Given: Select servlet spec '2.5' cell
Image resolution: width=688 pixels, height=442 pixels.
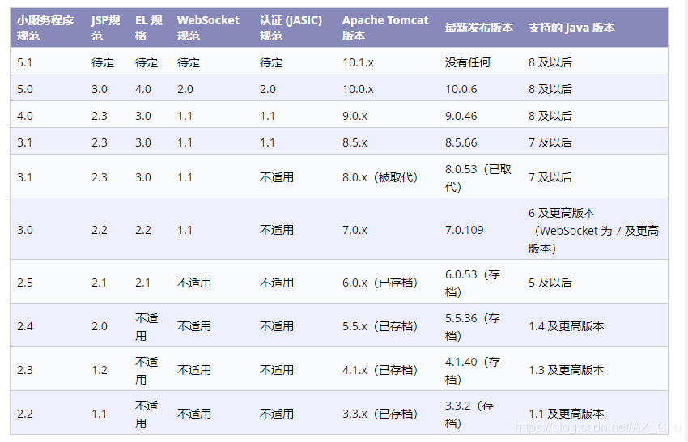Looking at the screenshot, I should pos(24,283).
